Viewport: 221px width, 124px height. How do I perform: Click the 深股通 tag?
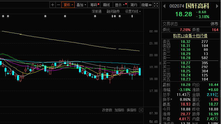97,11
